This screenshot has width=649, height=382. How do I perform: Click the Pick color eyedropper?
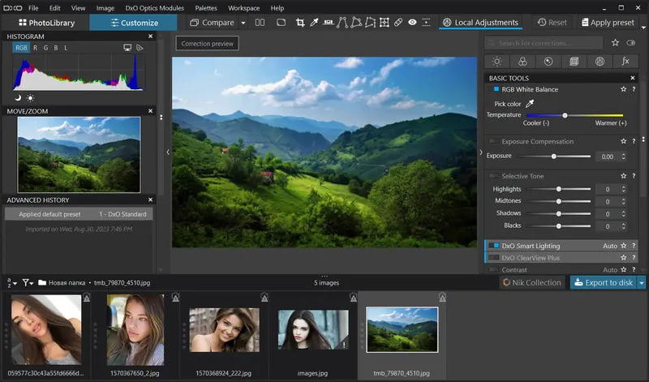click(531, 104)
